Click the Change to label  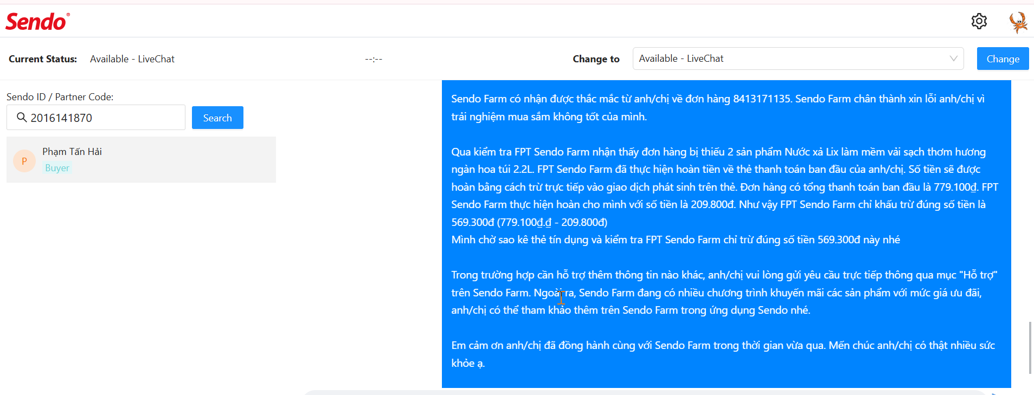coord(596,59)
